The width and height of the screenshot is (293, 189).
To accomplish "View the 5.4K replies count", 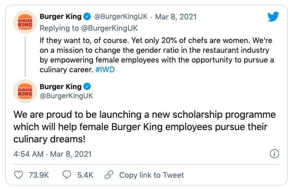I will click(x=85, y=175).
